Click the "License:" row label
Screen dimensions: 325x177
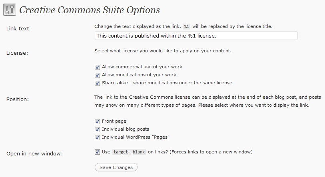[x=17, y=53]
